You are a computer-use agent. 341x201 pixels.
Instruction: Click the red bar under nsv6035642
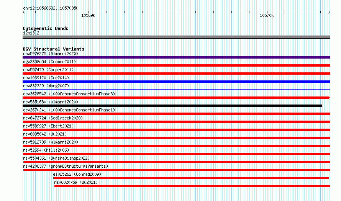point(176,138)
